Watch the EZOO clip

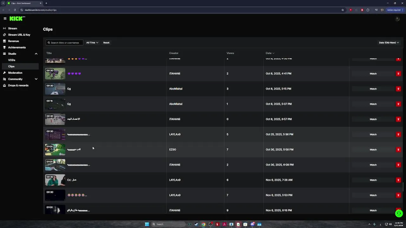[373, 149]
